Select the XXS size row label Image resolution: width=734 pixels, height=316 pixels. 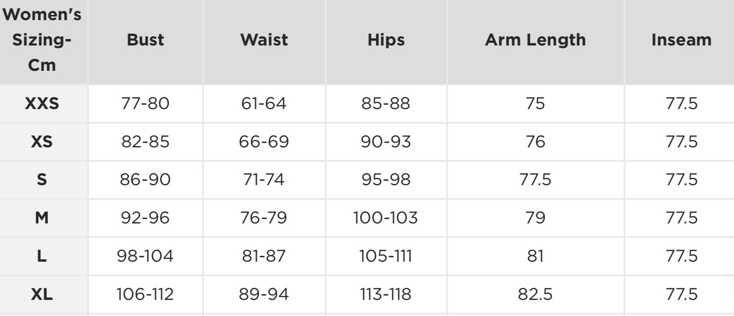pyautogui.click(x=42, y=103)
